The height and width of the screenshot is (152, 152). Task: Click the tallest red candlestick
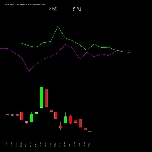pos(46,98)
